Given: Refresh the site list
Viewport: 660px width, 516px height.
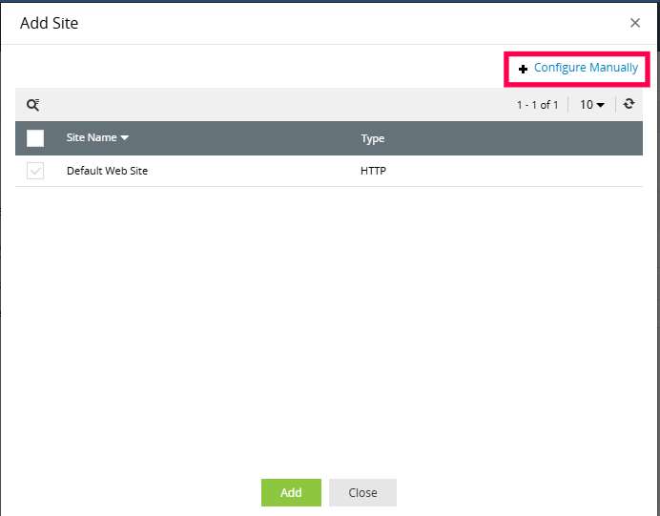Looking at the screenshot, I should click(629, 104).
